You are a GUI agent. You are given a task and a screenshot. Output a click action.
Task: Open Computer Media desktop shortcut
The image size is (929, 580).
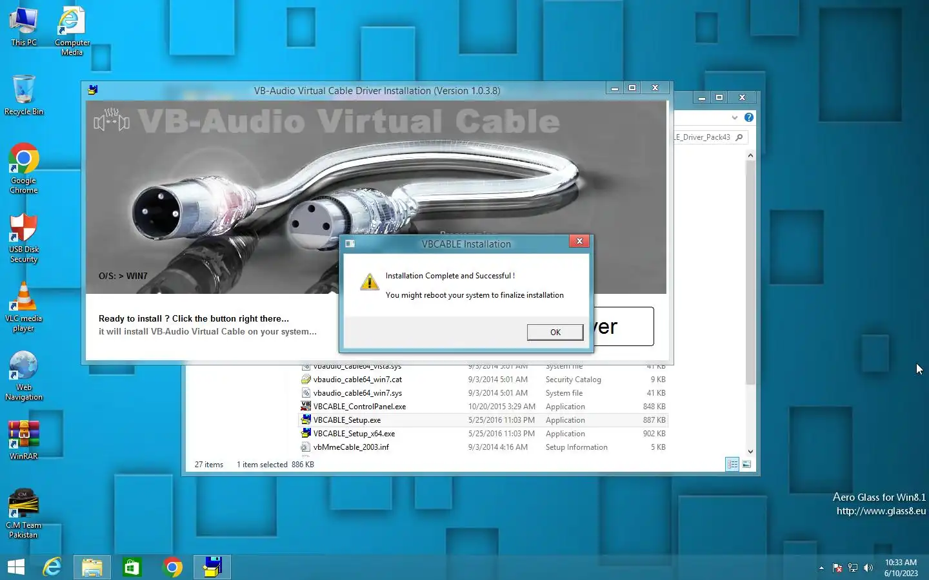click(72, 31)
